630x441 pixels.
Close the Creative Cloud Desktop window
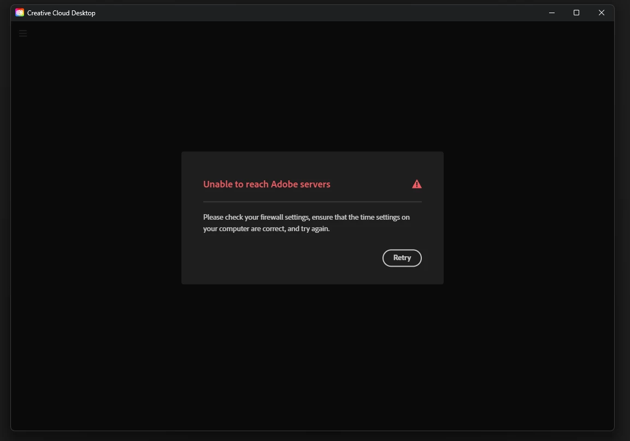pos(602,13)
